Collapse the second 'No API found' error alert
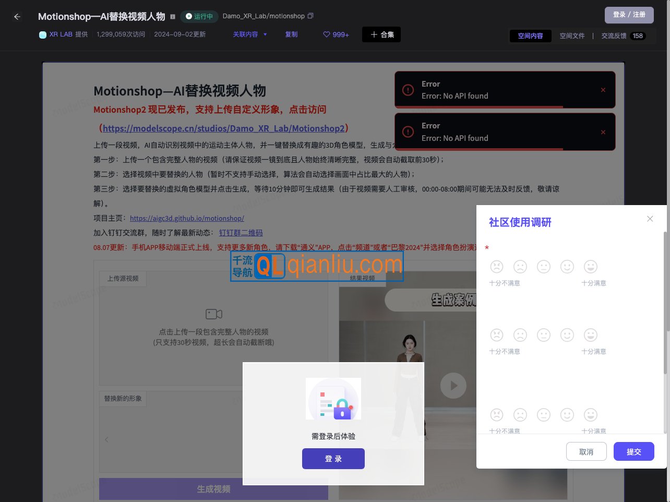This screenshot has width=670, height=502. [x=603, y=132]
